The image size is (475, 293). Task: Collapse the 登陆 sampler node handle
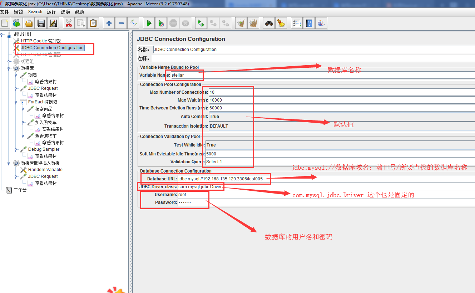click(x=16, y=75)
